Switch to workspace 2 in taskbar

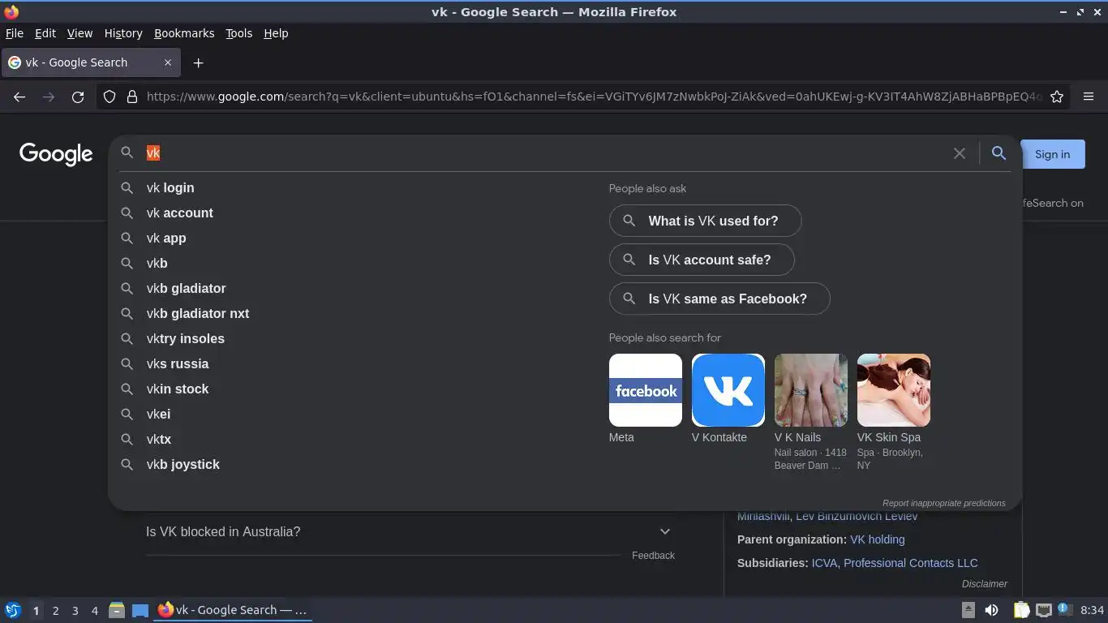[55, 610]
